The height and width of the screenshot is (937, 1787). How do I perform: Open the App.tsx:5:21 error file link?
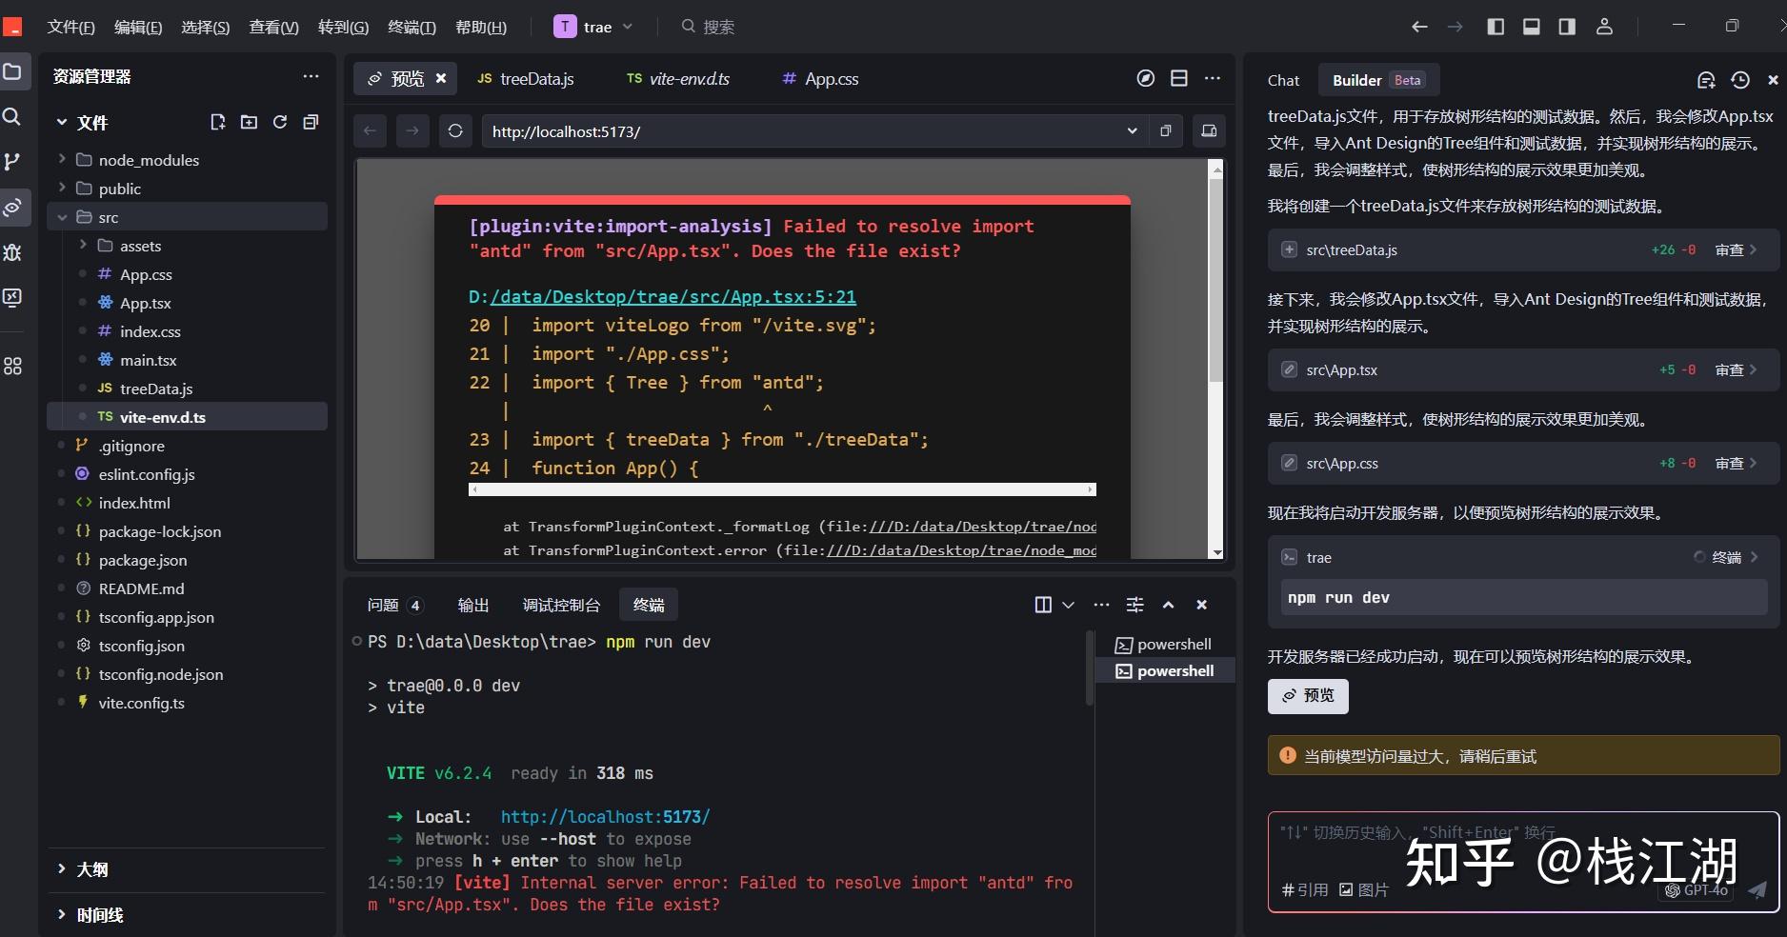673,296
